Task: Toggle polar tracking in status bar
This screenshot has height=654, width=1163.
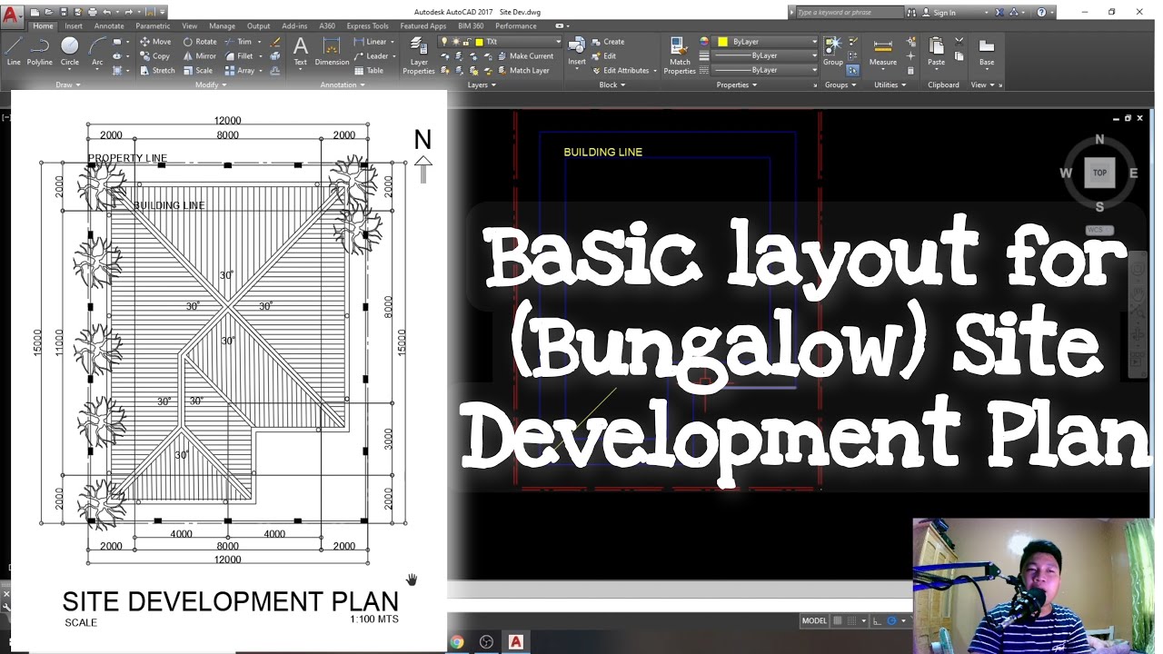Action: [892, 621]
